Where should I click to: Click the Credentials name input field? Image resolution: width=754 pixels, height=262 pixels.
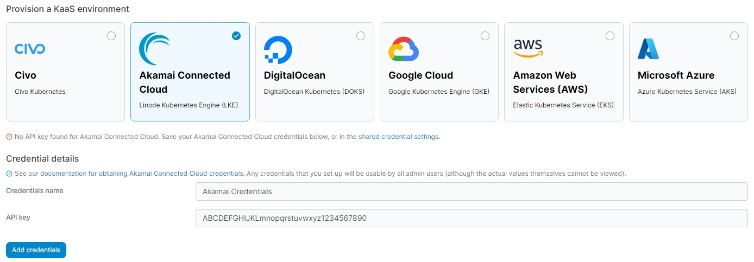pos(471,191)
